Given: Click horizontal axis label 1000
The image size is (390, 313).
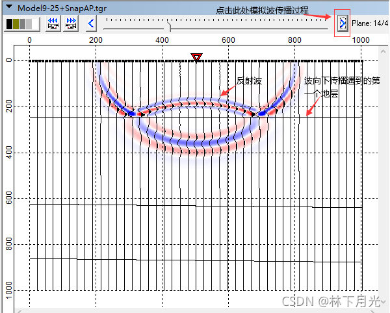Looking at the screenshot, I should [361, 40].
